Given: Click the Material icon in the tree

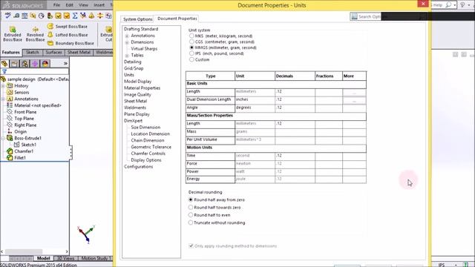Looking at the screenshot, I should 10,105.
